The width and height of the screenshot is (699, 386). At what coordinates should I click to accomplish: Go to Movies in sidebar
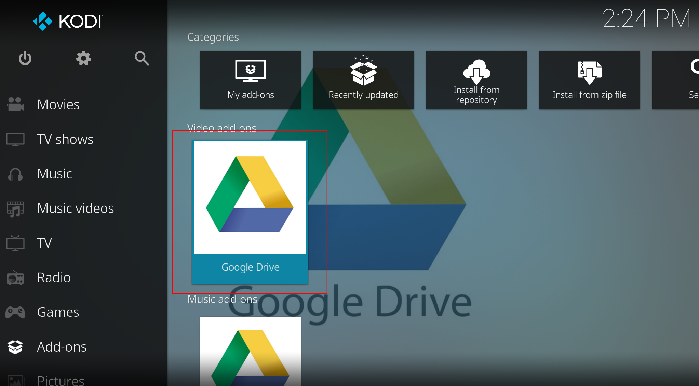tap(58, 104)
